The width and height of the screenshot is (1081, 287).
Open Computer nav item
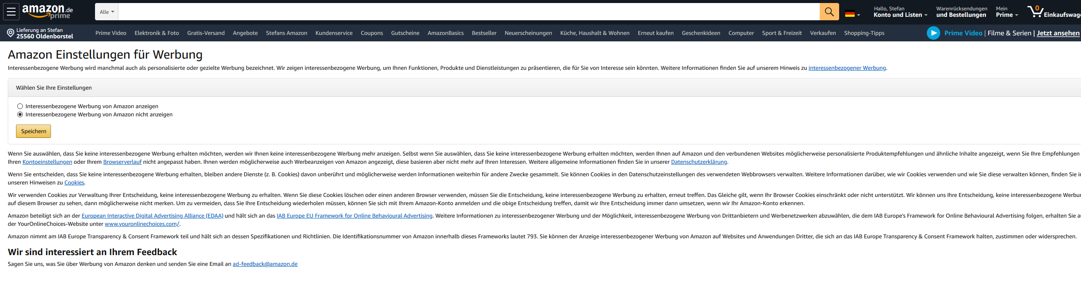point(741,33)
